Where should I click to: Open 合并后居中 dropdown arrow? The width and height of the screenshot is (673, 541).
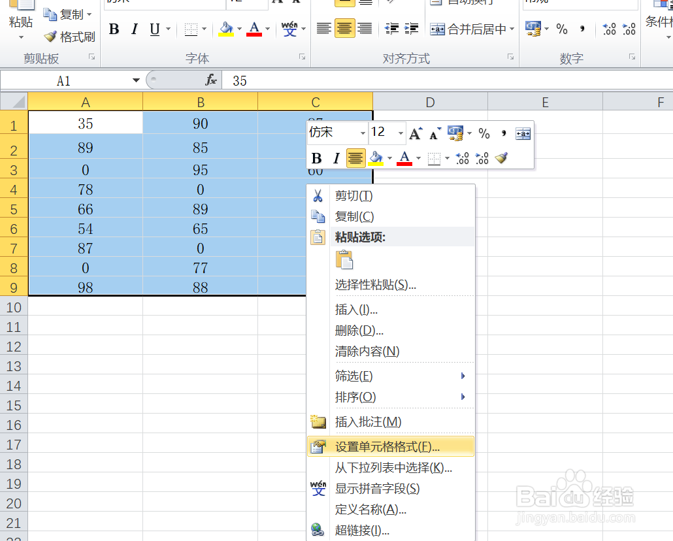(512, 29)
